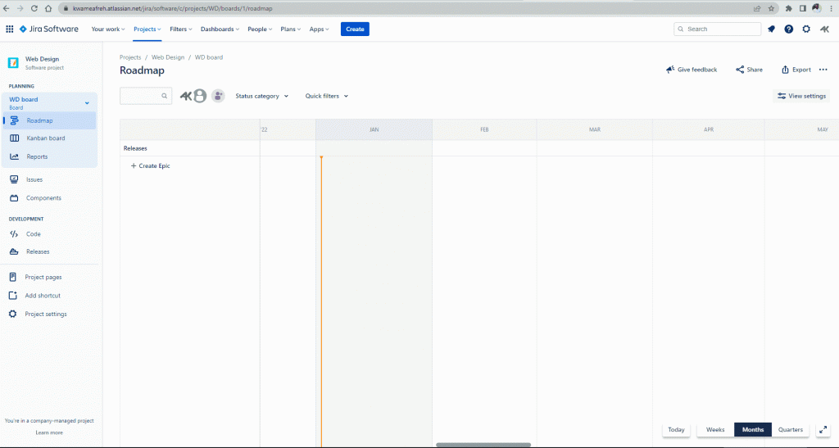Image resolution: width=839 pixels, height=448 pixels.
Task: Open browser extensions puzzle icon
Action: [789, 8]
